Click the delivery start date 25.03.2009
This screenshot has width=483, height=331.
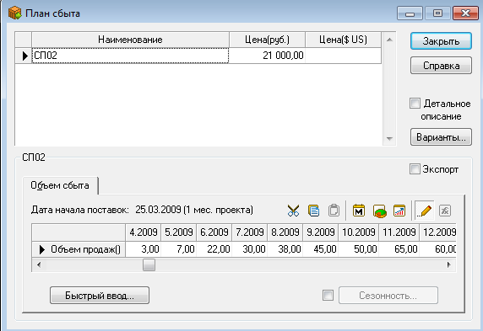158,210
